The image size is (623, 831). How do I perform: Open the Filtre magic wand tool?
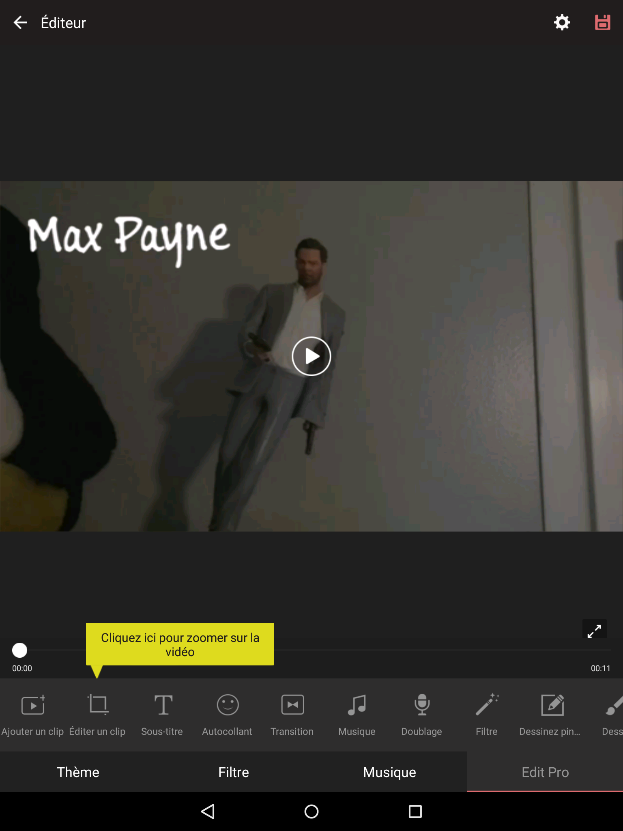coord(487,715)
